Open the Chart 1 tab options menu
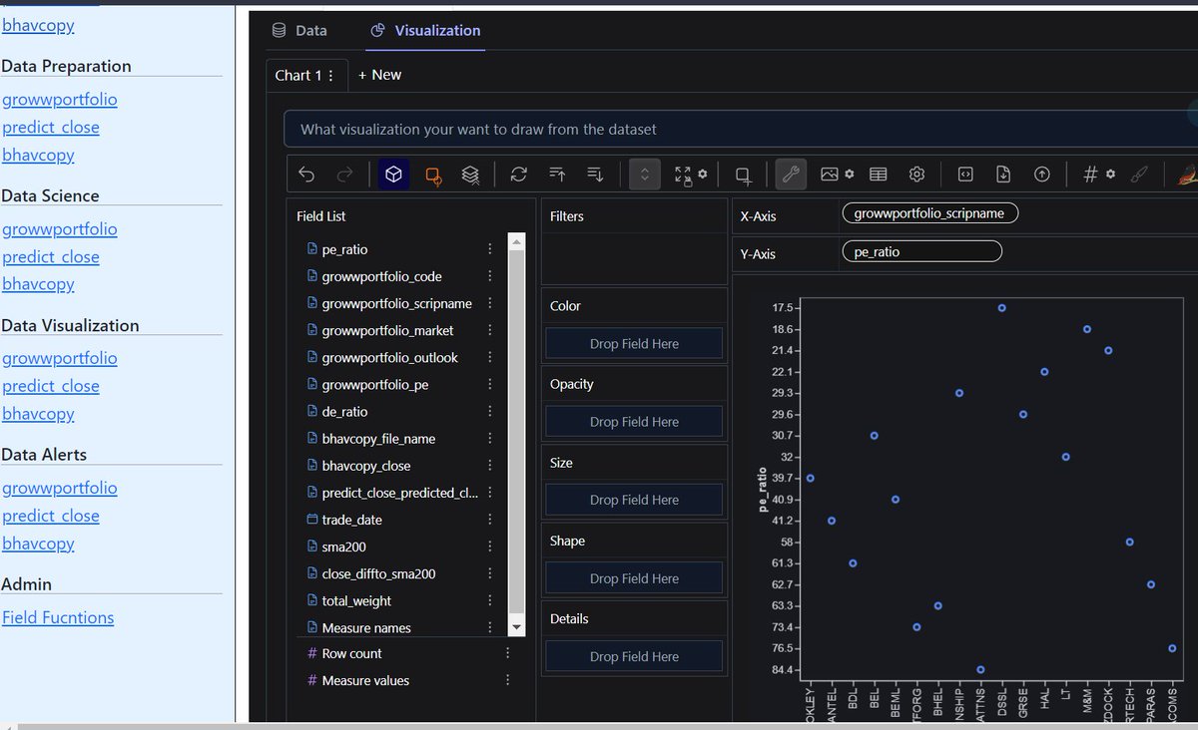 tap(331, 76)
